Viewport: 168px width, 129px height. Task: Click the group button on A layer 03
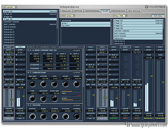click(9, 50)
